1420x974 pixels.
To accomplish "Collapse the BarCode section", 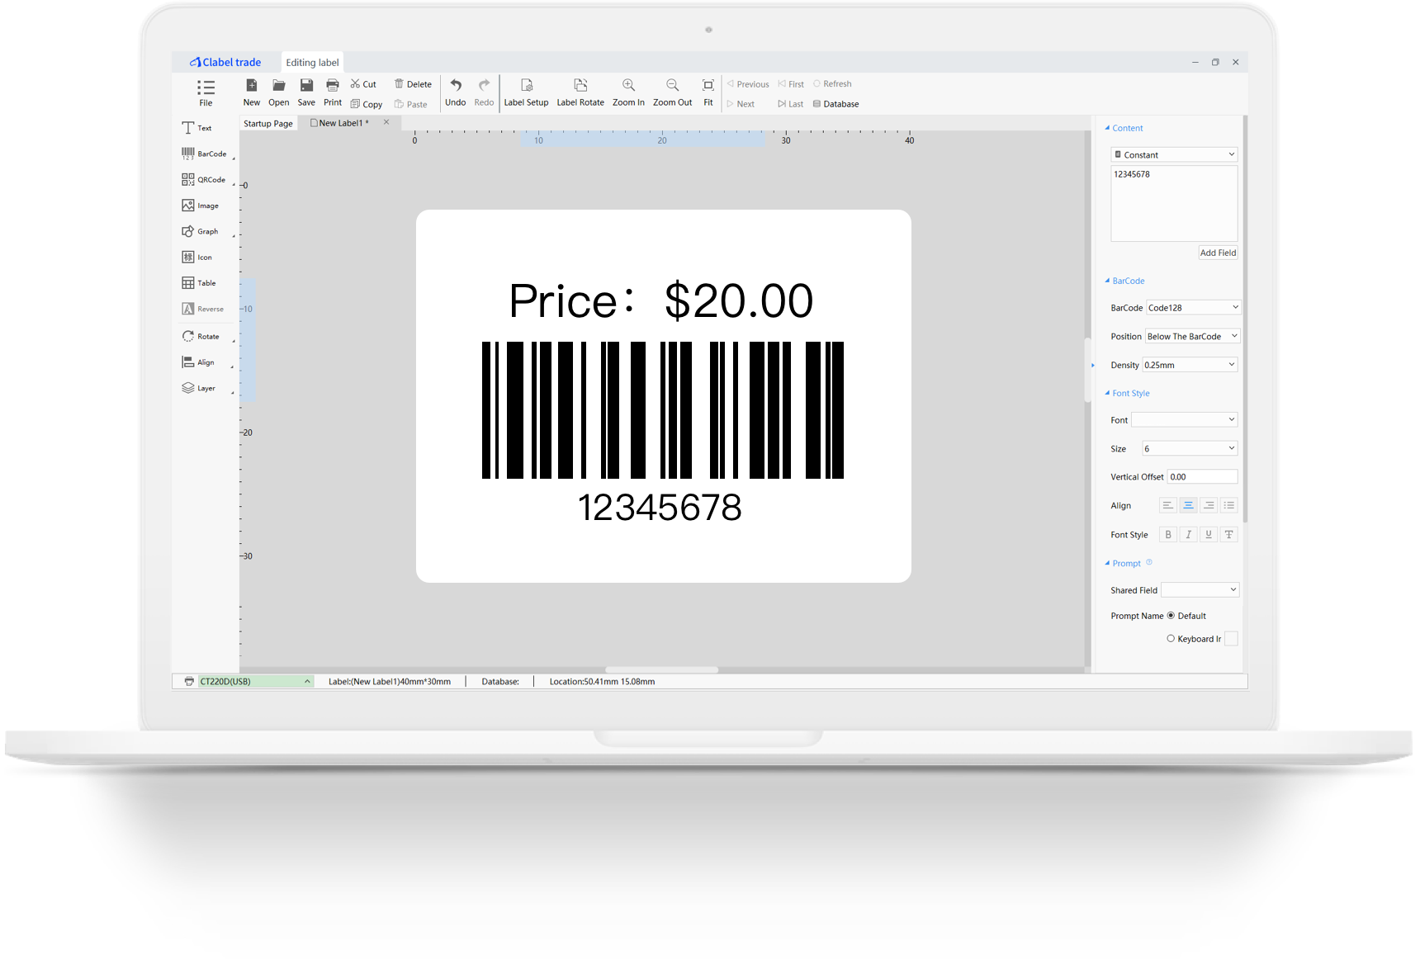I will tap(1107, 281).
